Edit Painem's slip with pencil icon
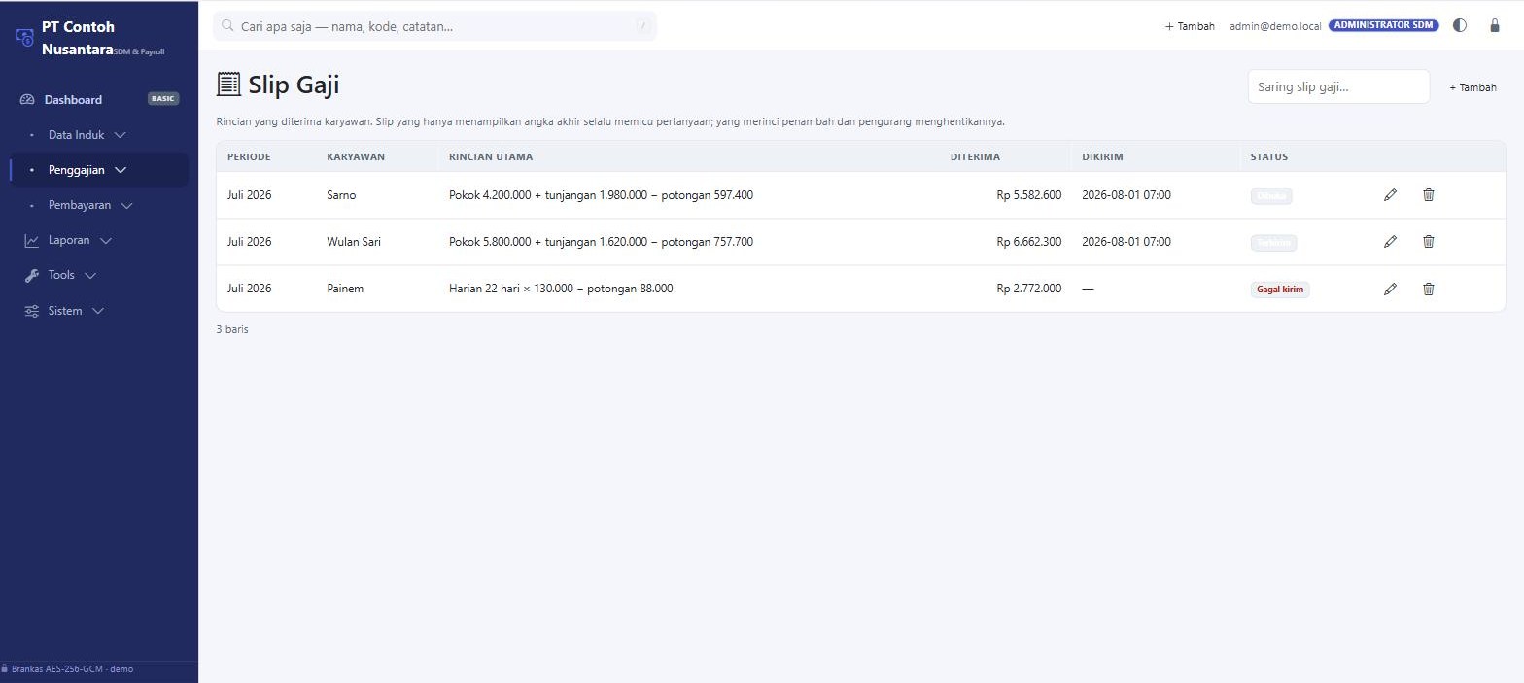1524x683 pixels. click(1390, 289)
